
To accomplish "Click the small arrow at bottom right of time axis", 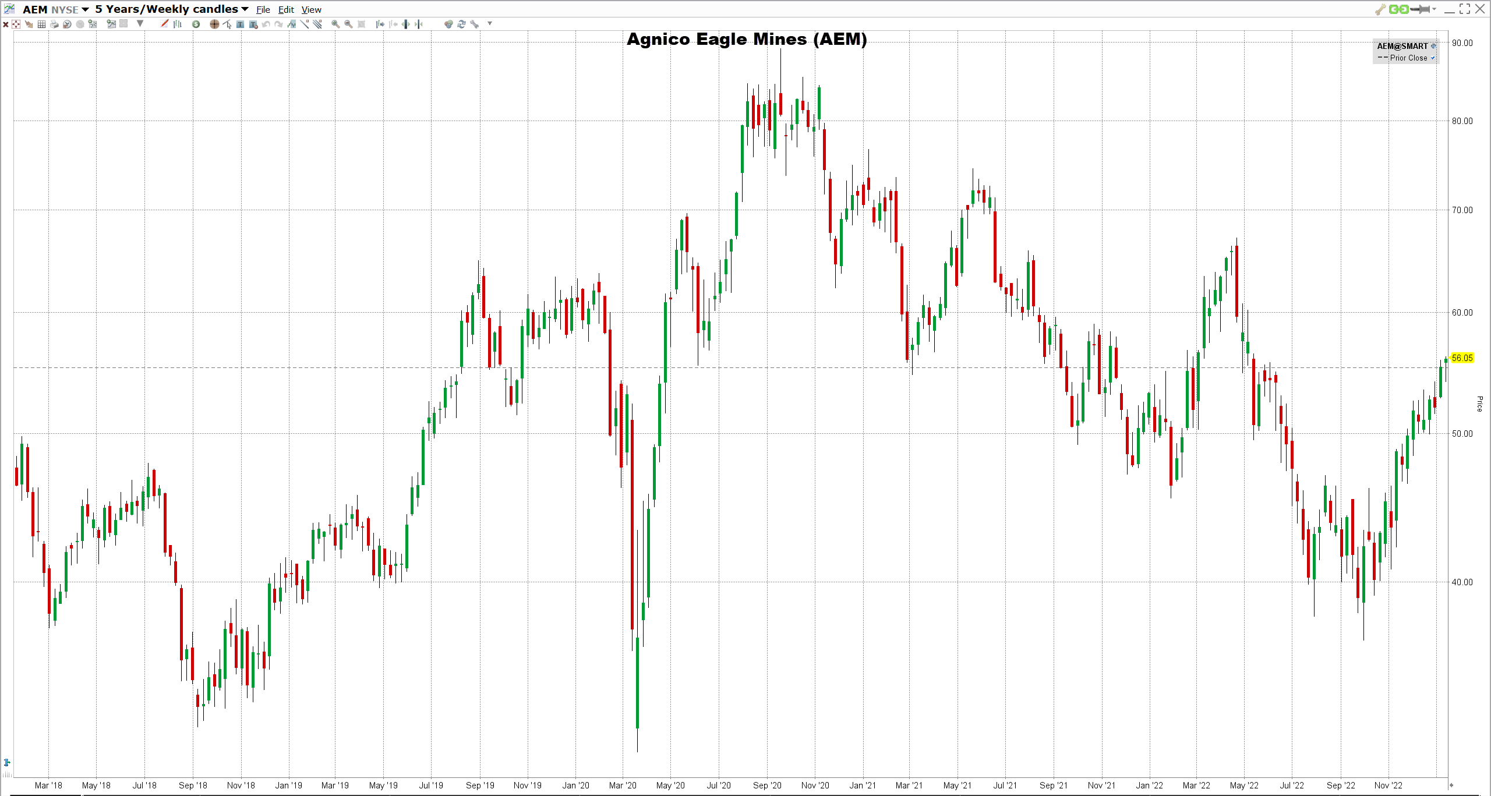I will coord(1451,785).
